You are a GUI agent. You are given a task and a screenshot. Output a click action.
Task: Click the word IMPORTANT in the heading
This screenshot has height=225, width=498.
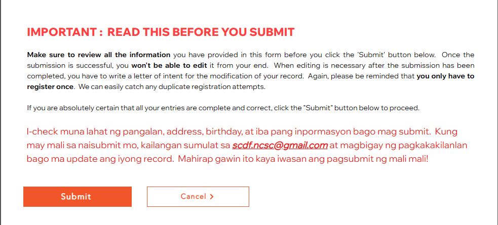tap(62, 32)
